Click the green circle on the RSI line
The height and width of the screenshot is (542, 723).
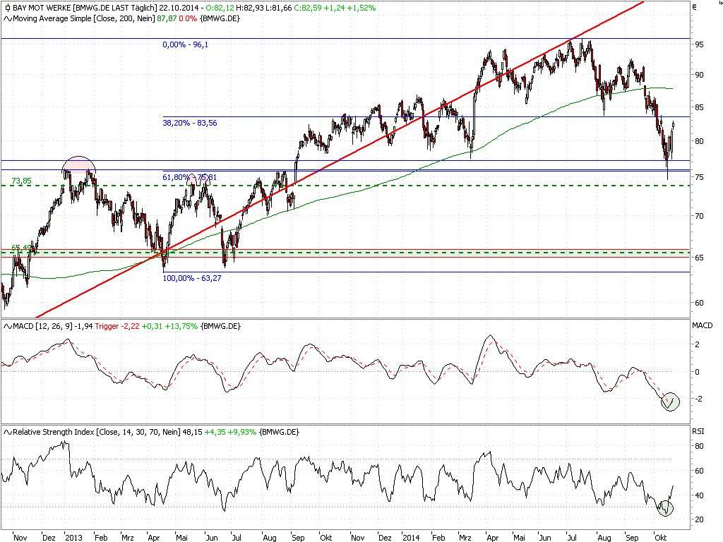pos(665,508)
